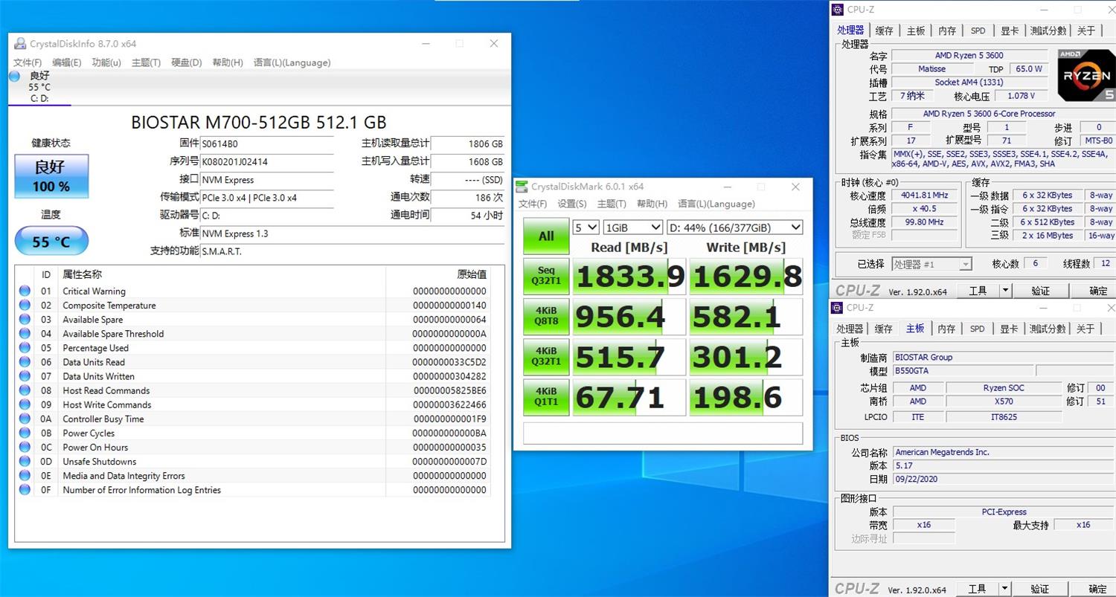Click the status orb beside Critical Warning

pyautogui.click(x=25, y=291)
